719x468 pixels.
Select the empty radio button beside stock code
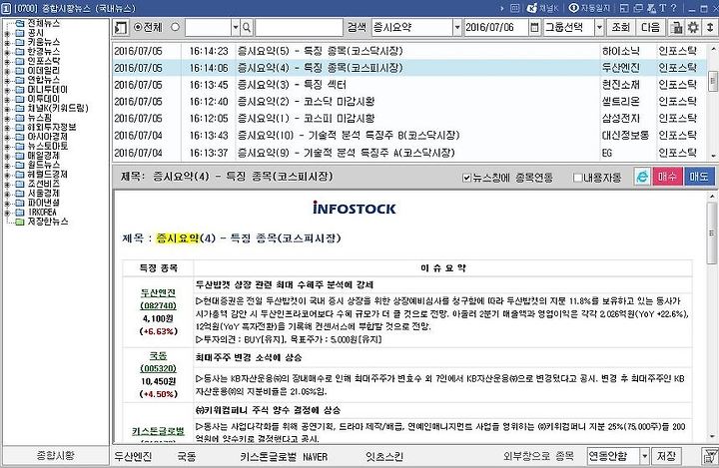coord(175,27)
